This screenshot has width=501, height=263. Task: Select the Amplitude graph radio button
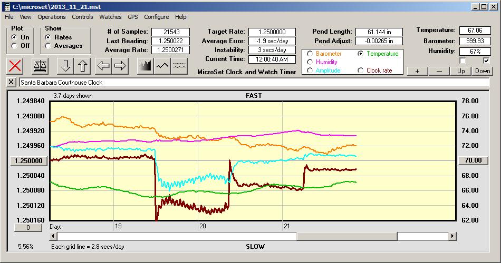tap(310, 70)
